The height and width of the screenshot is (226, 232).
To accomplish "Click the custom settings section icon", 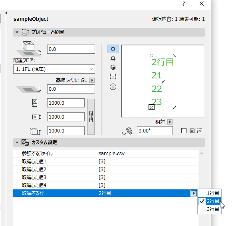I will point(25,142).
